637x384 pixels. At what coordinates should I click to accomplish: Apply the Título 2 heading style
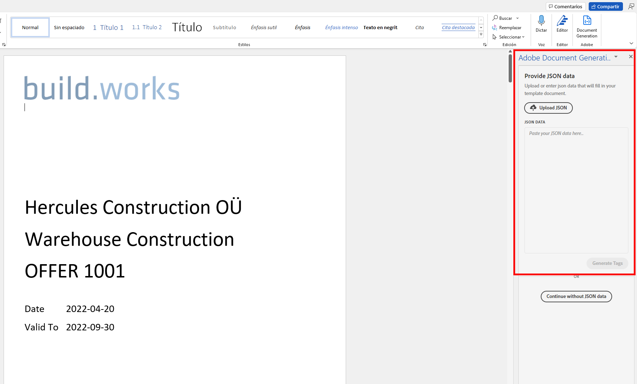tap(147, 27)
